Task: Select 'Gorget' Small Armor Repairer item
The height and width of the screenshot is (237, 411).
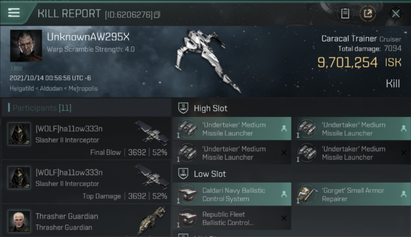Action: pos(351,194)
